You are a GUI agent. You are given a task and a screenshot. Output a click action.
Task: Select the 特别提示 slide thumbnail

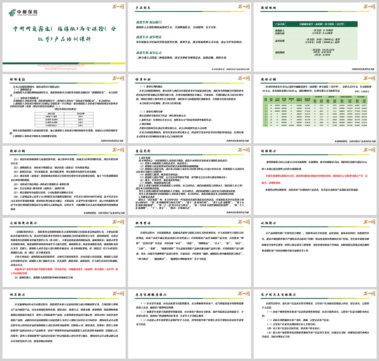pos(315,180)
